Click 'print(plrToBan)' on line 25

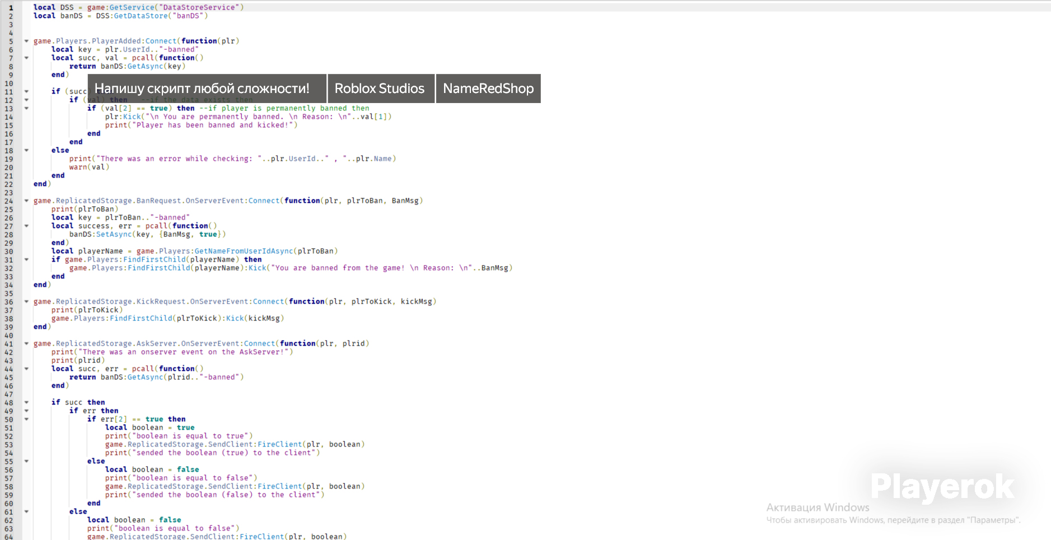coord(85,209)
